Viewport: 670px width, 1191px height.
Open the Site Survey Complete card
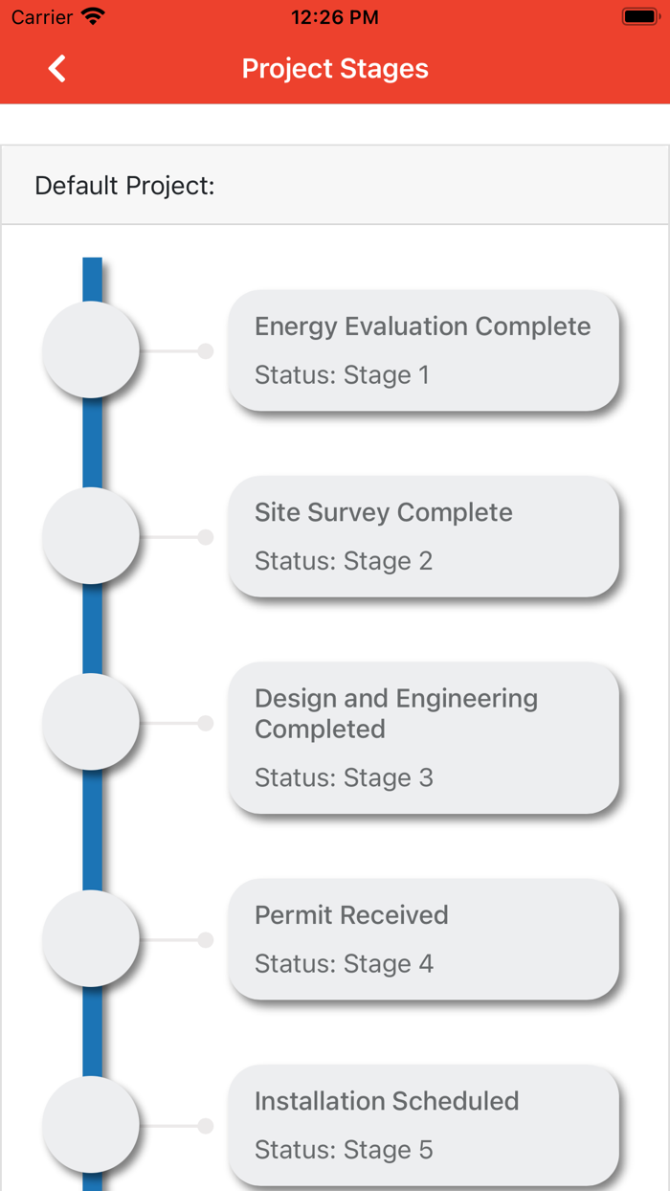point(423,536)
